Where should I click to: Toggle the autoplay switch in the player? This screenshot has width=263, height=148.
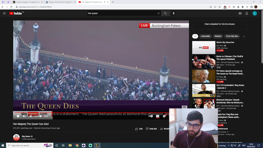click(151, 116)
